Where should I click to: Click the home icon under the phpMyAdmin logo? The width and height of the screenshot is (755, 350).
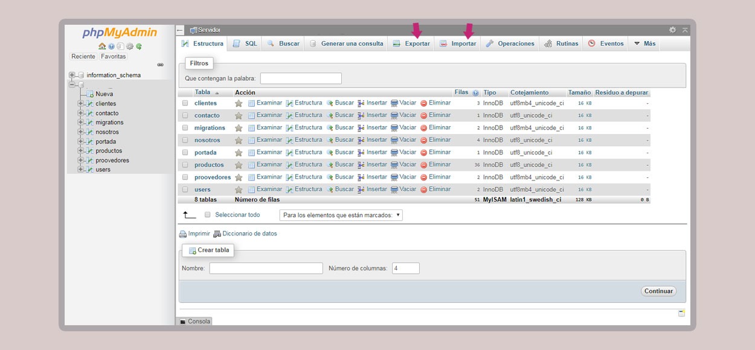(x=102, y=46)
